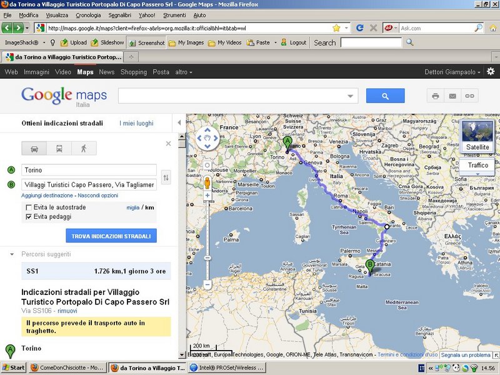
Task: Close the directions panel X
Action: click(x=168, y=144)
